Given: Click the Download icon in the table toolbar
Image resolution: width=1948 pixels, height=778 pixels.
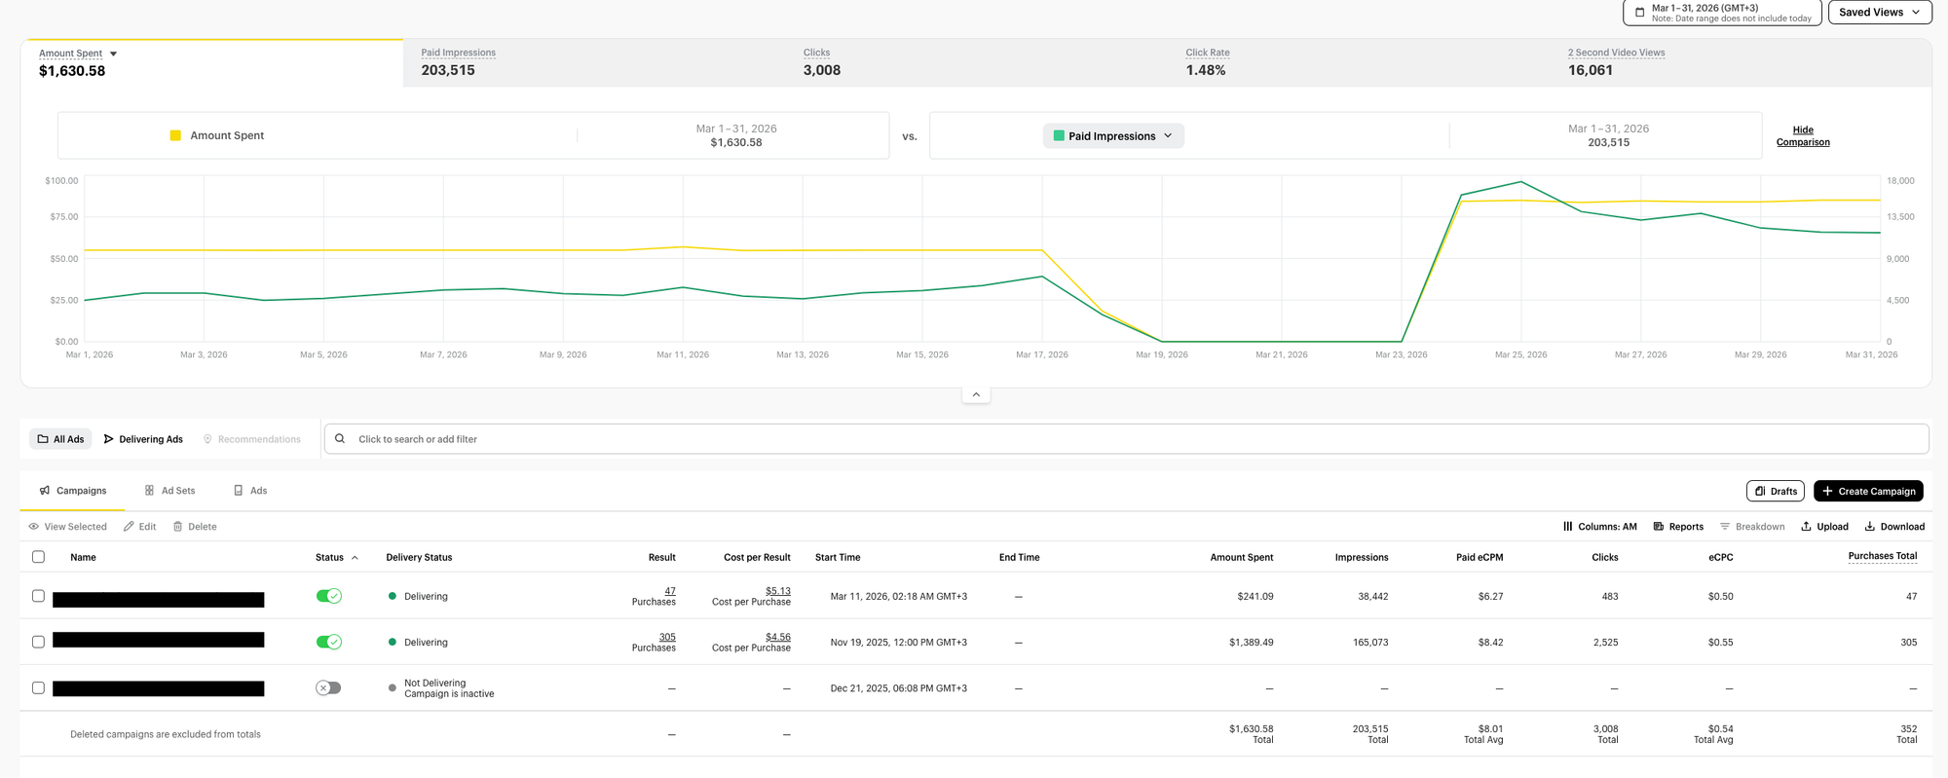Looking at the screenshot, I should 1869,527.
